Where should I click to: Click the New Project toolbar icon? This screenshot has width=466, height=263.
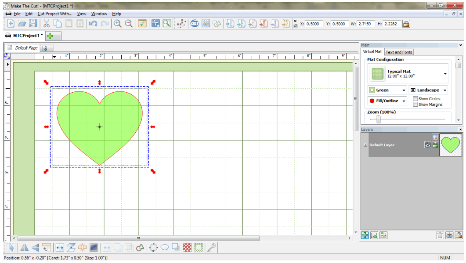[x=11, y=23]
